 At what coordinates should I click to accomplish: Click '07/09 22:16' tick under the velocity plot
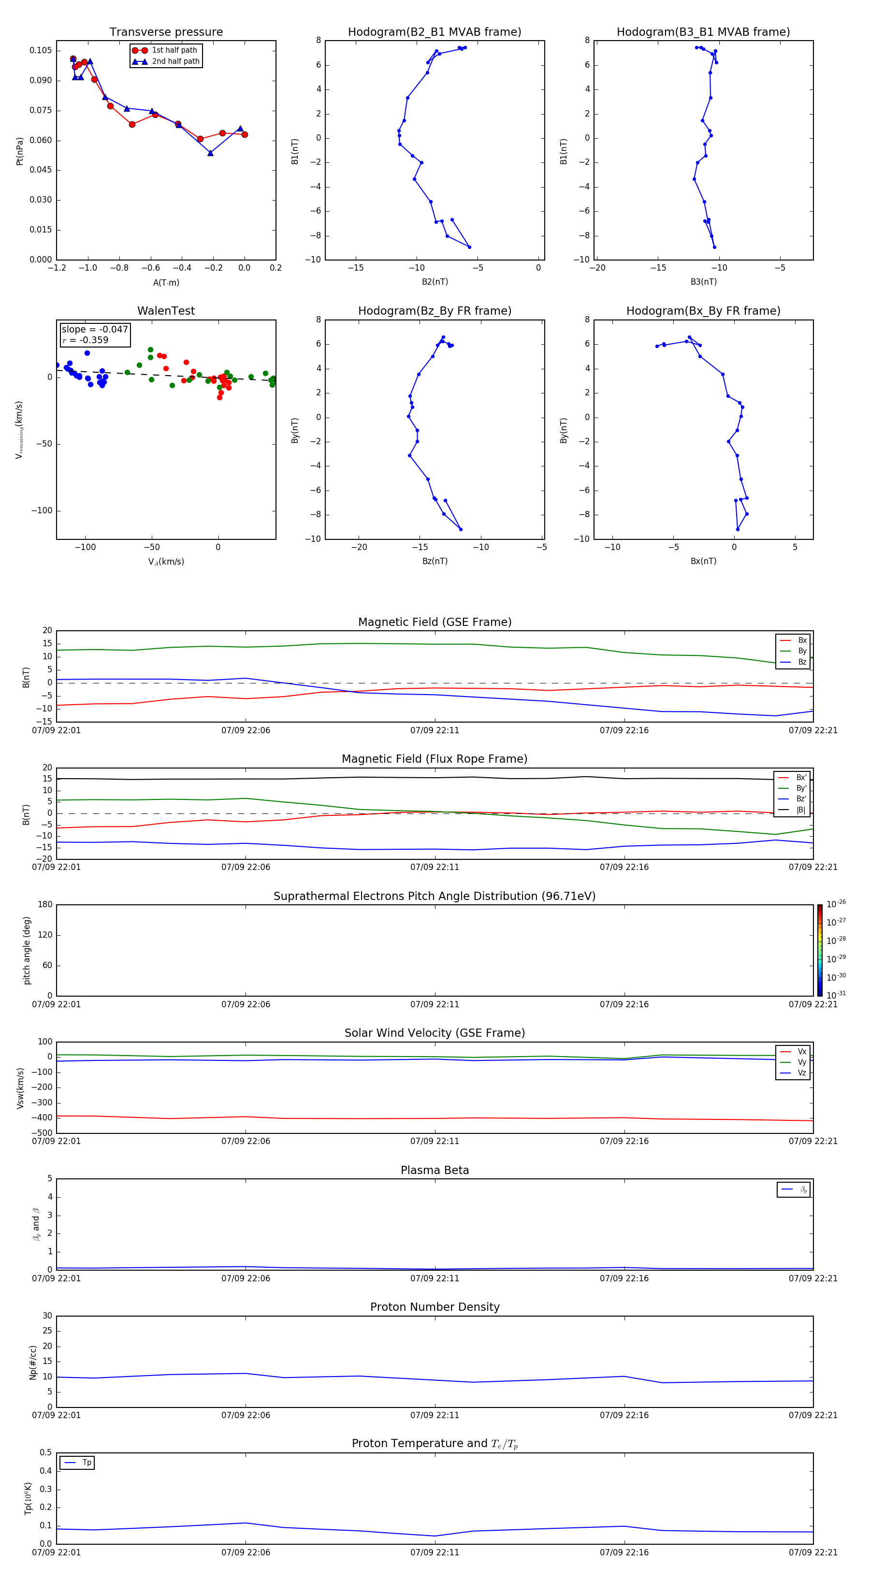coord(624,1142)
